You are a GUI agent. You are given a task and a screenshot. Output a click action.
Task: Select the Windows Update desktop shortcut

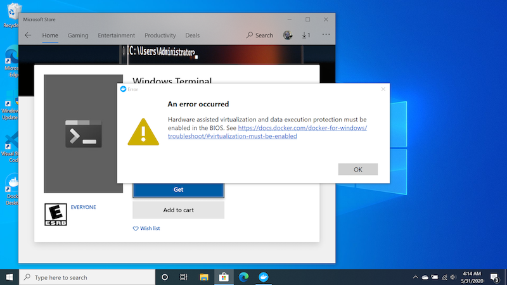pos(10,104)
